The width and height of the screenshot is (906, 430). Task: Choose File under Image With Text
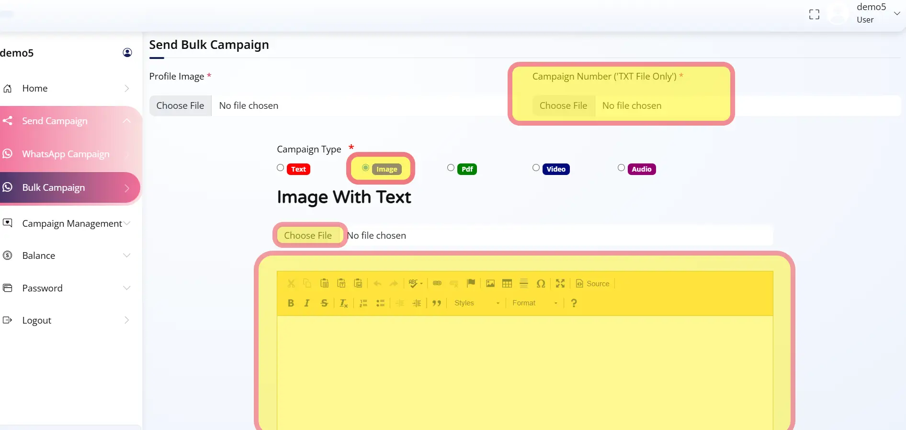tap(308, 235)
